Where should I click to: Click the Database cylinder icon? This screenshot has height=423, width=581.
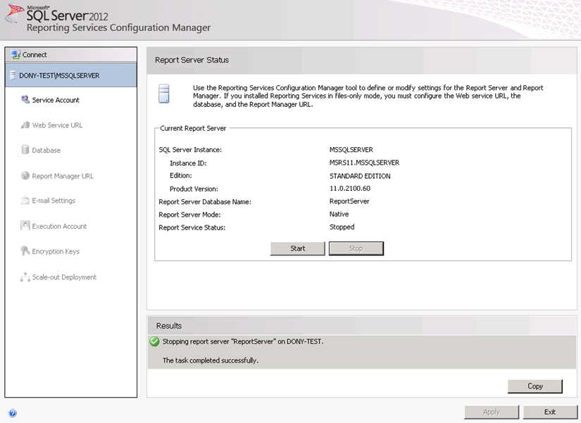click(25, 150)
